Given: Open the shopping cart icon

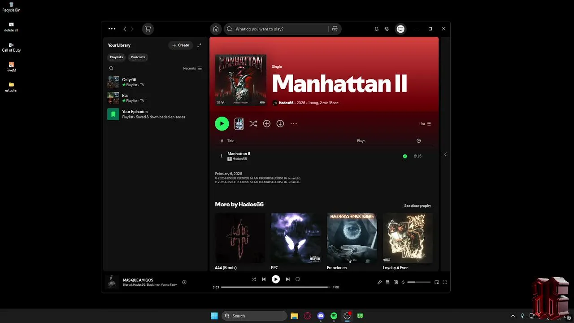Looking at the screenshot, I should point(148,29).
